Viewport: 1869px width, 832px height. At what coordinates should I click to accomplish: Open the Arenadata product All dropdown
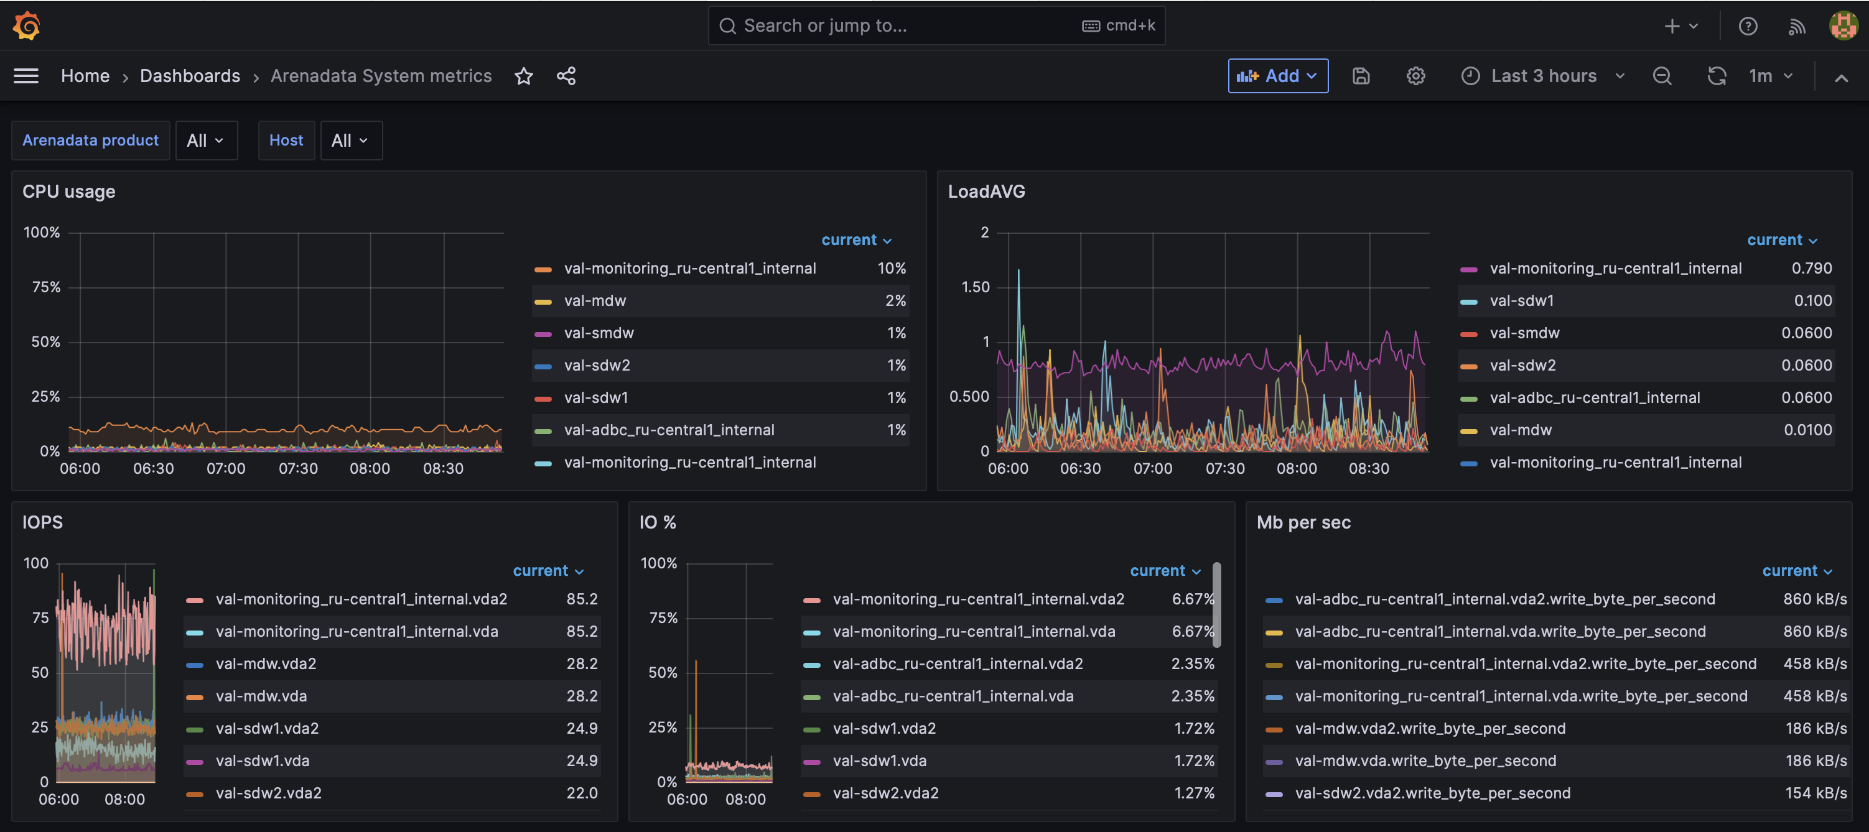[x=206, y=141]
